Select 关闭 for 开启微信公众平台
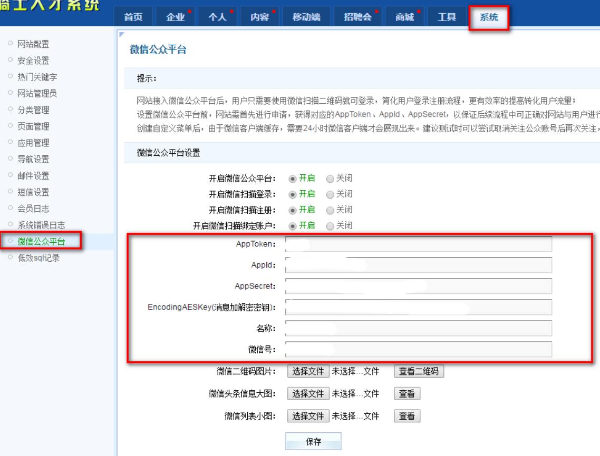The height and width of the screenshot is (456, 600). (x=331, y=178)
